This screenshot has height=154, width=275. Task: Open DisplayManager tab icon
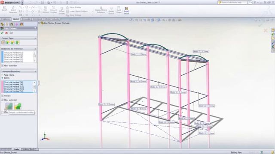click(21, 24)
